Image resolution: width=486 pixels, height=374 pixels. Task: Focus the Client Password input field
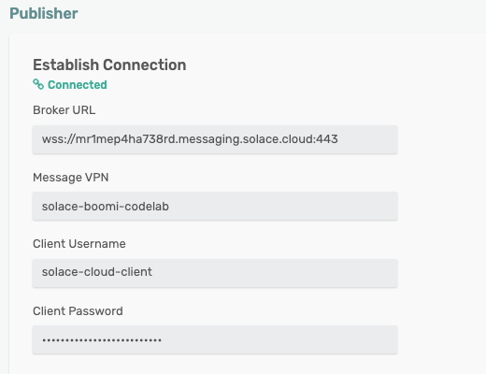pos(215,339)
